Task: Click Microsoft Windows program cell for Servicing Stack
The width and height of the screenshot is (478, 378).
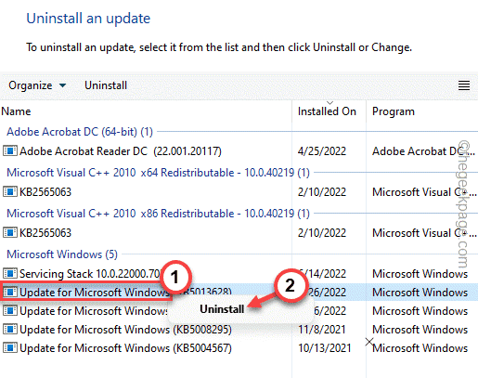Action: click(420, 274)
